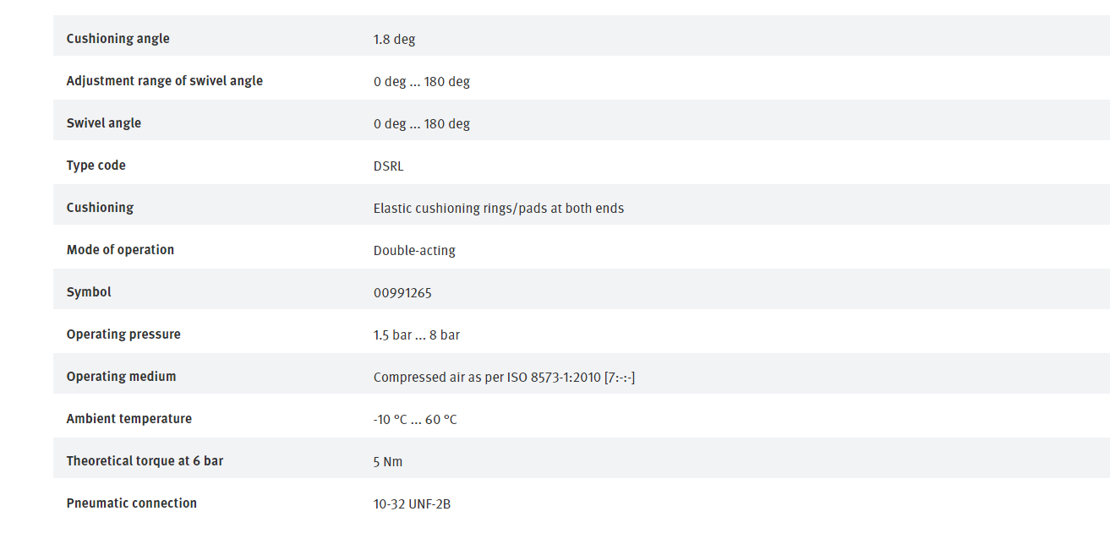Click the Compressed air ISO 8573-1:2010 text
This screenshot has width=1110, height=533.
[504, 377]
